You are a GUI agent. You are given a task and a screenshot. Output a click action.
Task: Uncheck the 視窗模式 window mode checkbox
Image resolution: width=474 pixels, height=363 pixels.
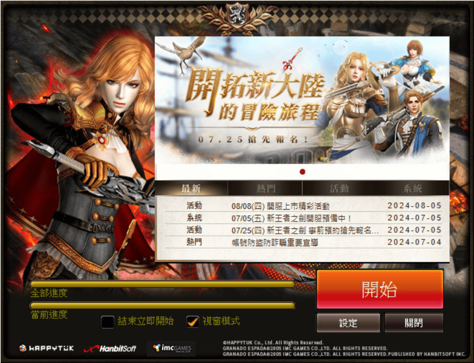(193, 321)
